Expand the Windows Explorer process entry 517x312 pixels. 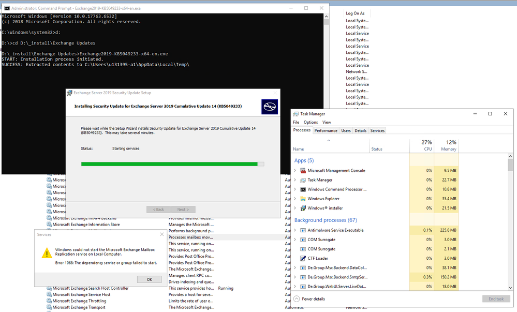(x=295, y=199)
